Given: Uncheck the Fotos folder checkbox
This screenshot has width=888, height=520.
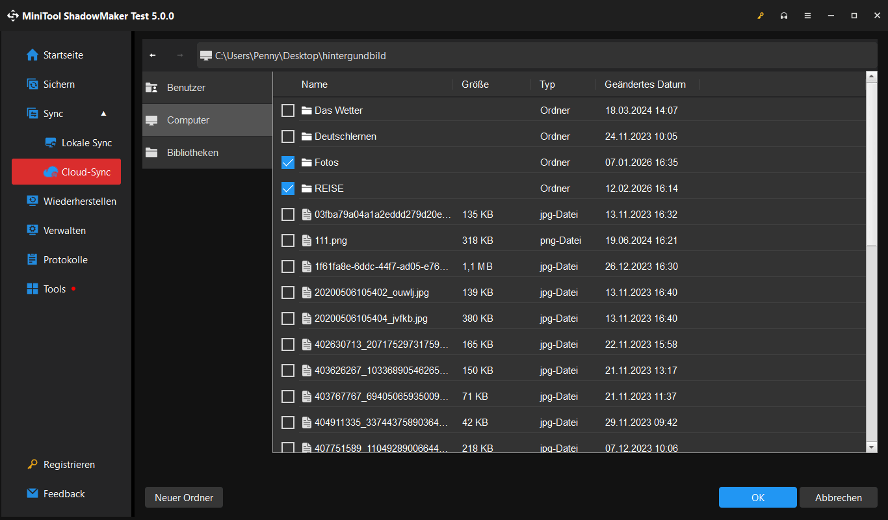Looking at the screenshot, I should click(x=288, y=162).
